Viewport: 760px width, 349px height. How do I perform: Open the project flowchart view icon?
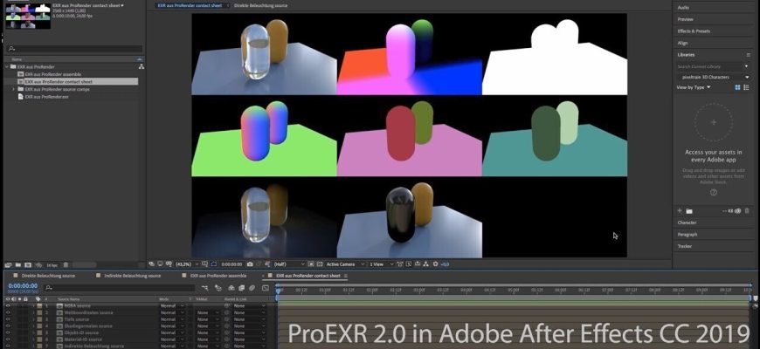[141, 66]
